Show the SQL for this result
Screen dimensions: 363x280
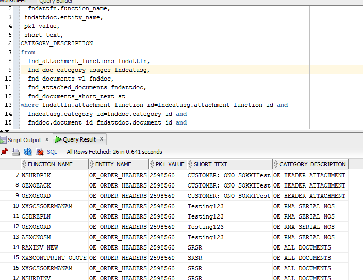[x=52, y=152]
